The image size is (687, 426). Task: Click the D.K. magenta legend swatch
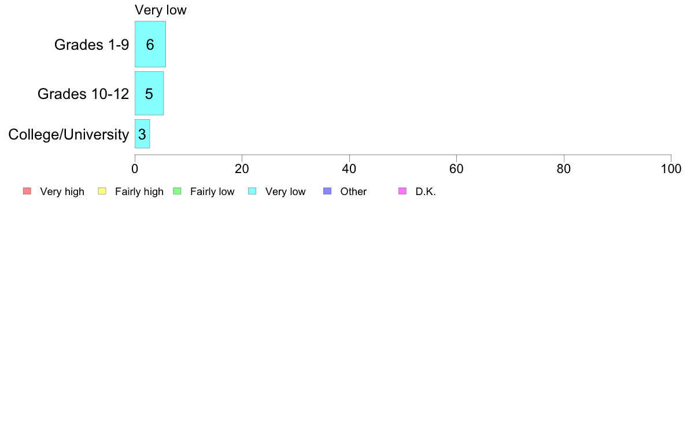[402, 191]
